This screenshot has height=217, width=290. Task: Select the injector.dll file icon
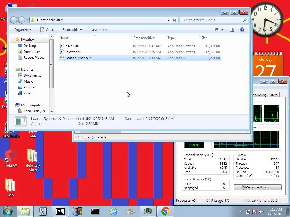click(x=62, y=52)
